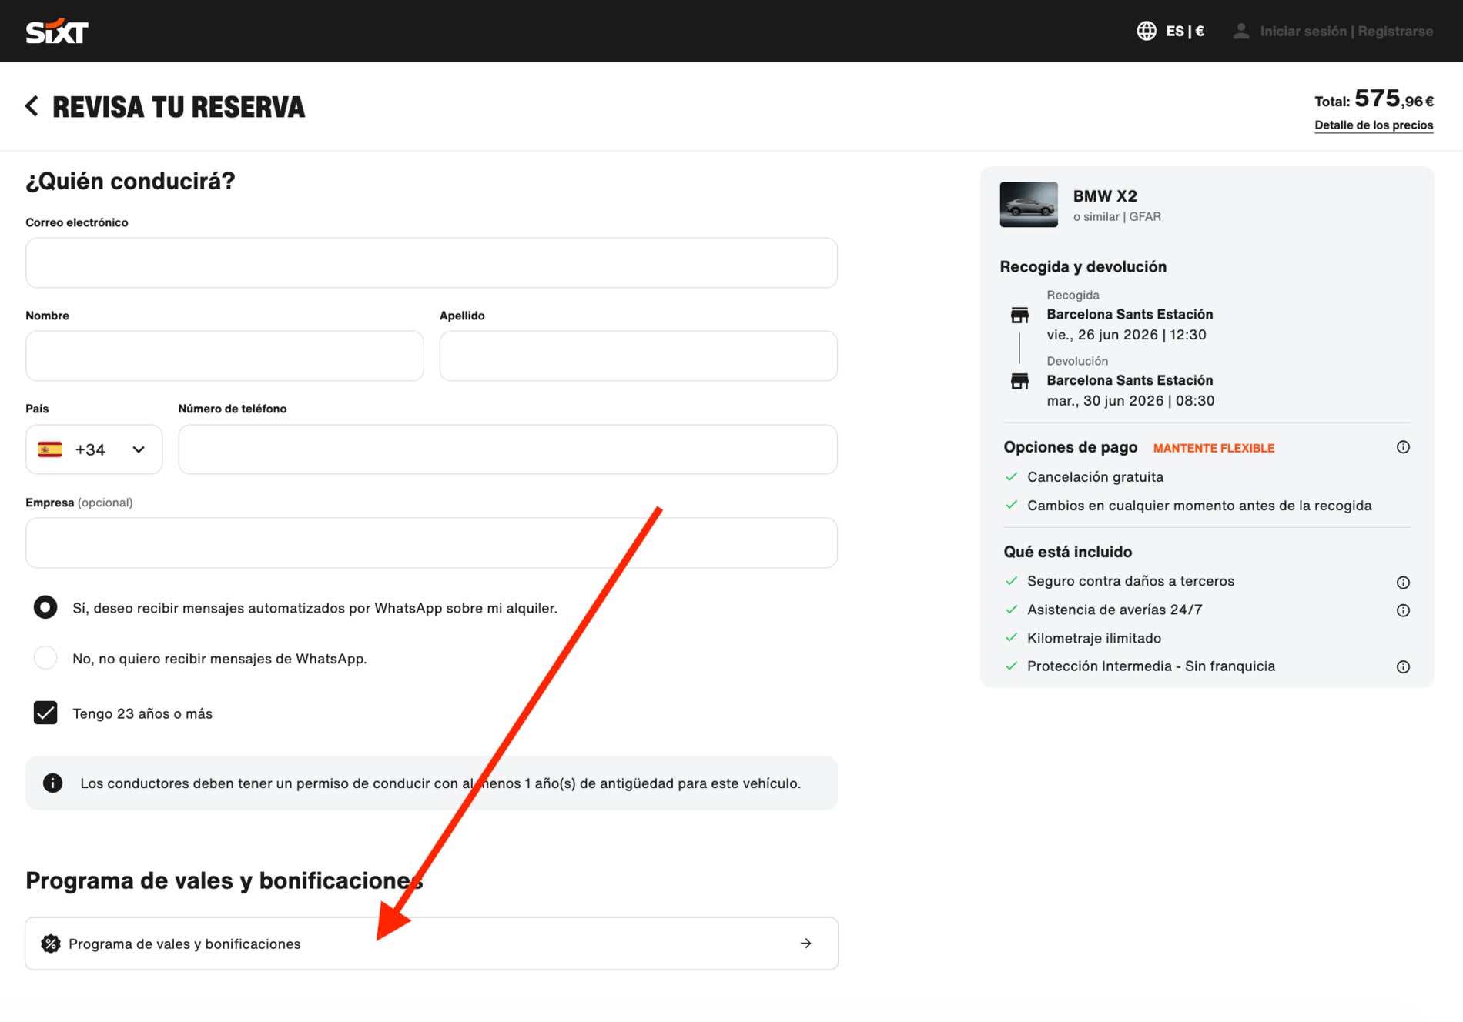The height and width of the screenshot is (1022, 1463).
Task: Focus the Apellido input field
Action: (x=638, y=356)
